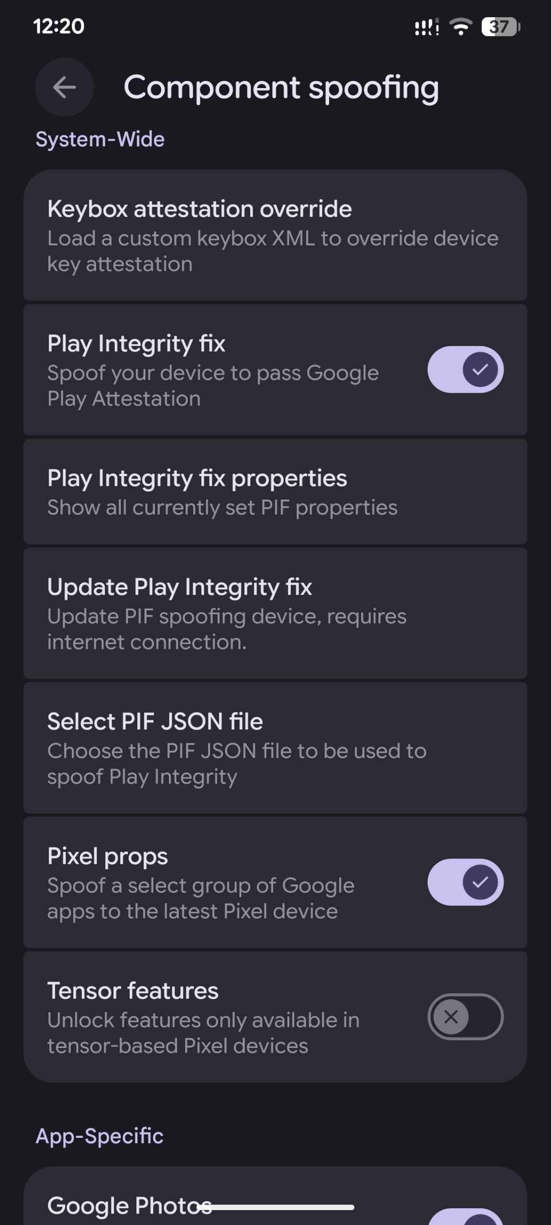Tap the bottom home gesture bar
This screenshot has width=551, height=1225.
tap(281, 1207)
